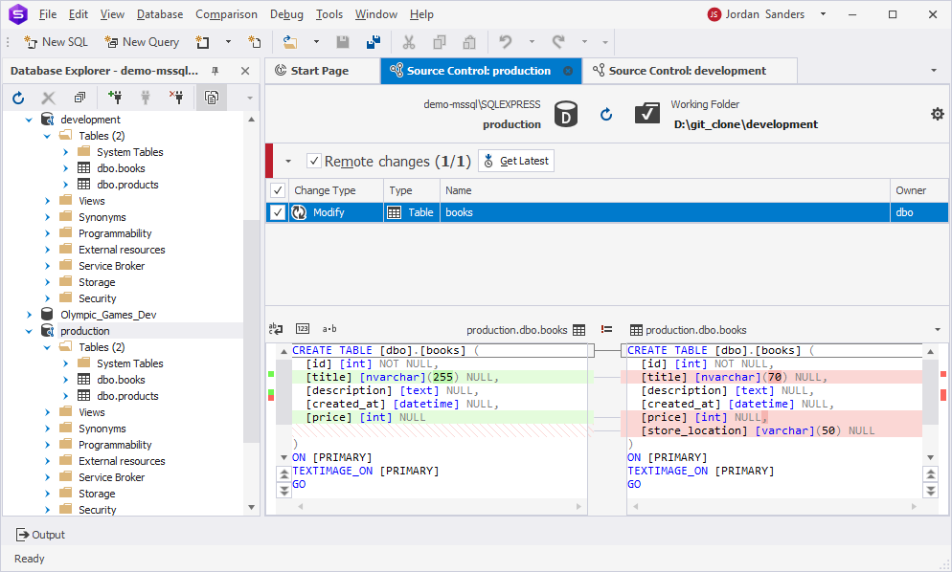Click the 123 line numbers icon

pyautogui.click(x=303, y=329)
